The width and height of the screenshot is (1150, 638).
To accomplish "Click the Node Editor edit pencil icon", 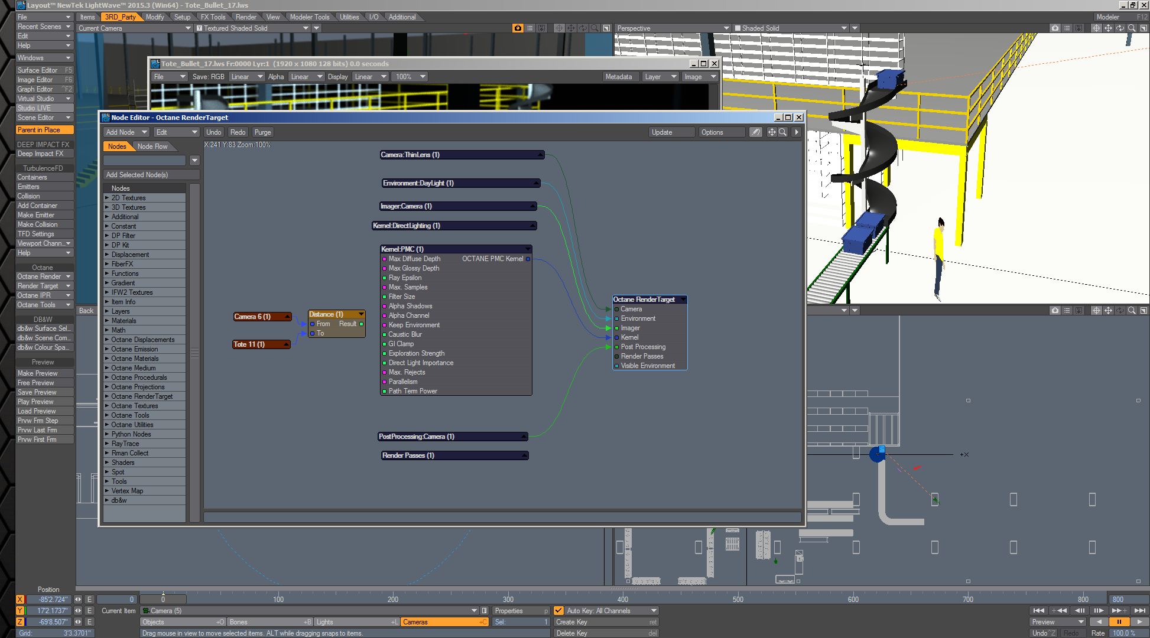I will click(756, 132).
